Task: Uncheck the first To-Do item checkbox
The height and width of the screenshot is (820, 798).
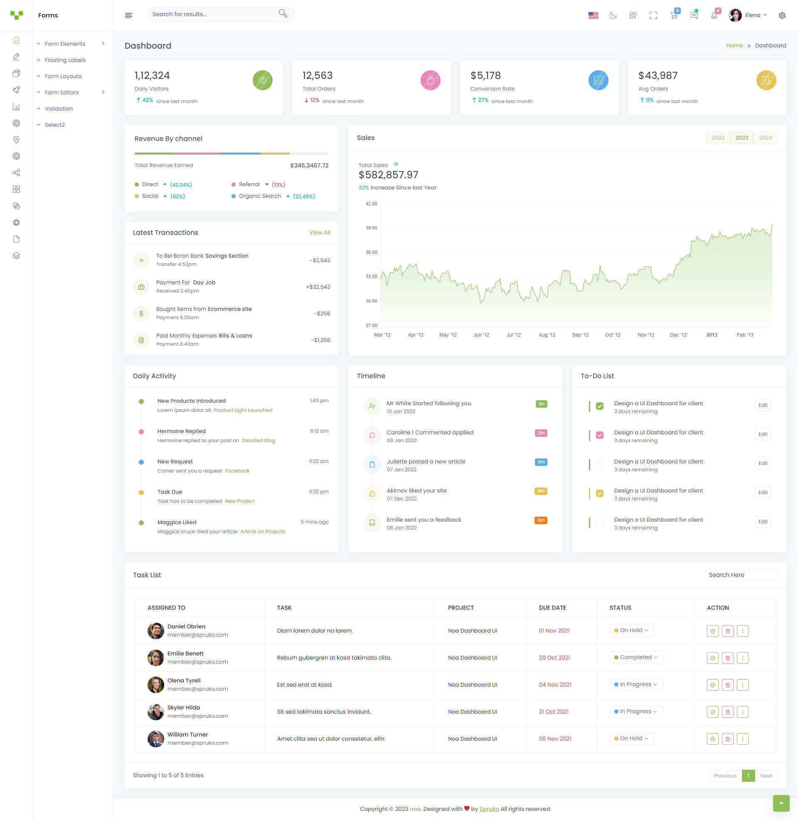Action: [599, 406]
